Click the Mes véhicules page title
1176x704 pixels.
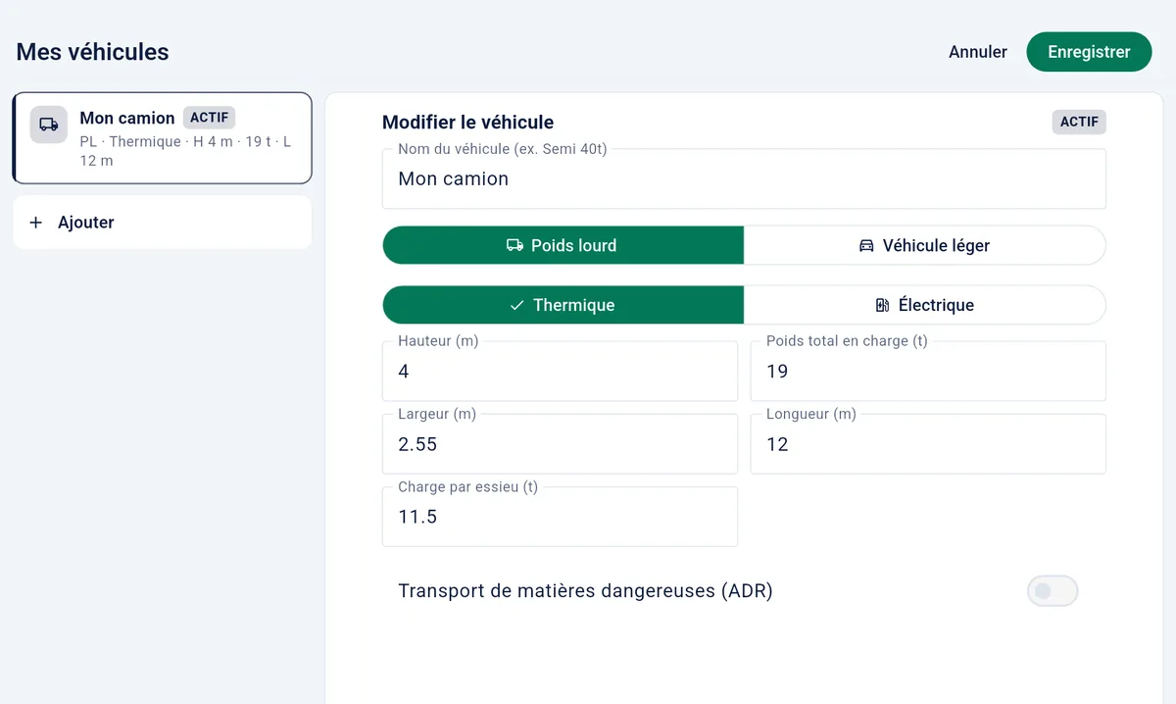click(x=92, y=52)
